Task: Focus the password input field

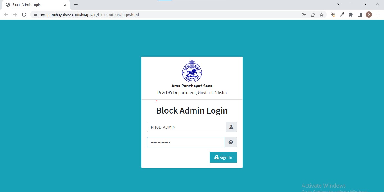Action: tap(186, 142)
